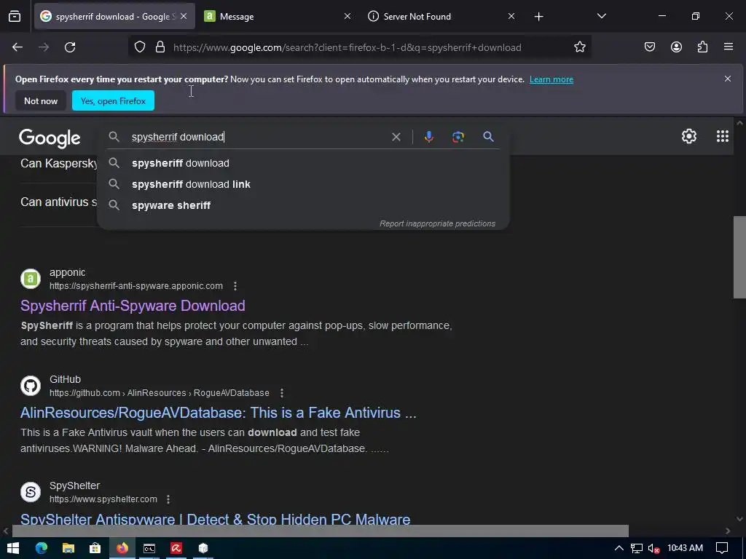The width and height of the screenshot is (746, 559).
Task: Open Firefox account icon
Action: click(x=676, y=47)
